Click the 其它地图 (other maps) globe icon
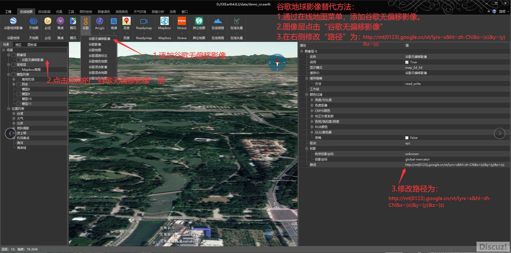Viewport: 511px width, 253px height. [x=199, y=21]
